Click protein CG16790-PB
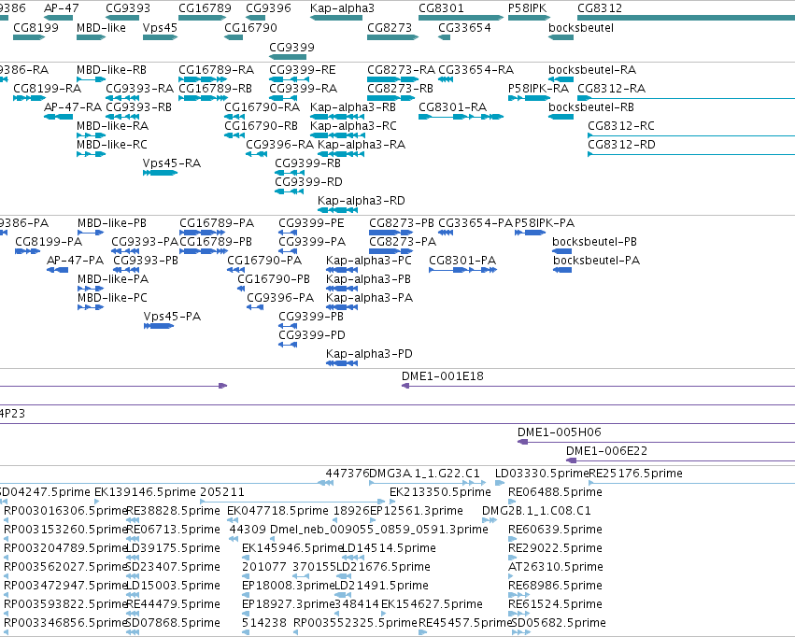The image size is (795, 637). click(274, 279)
